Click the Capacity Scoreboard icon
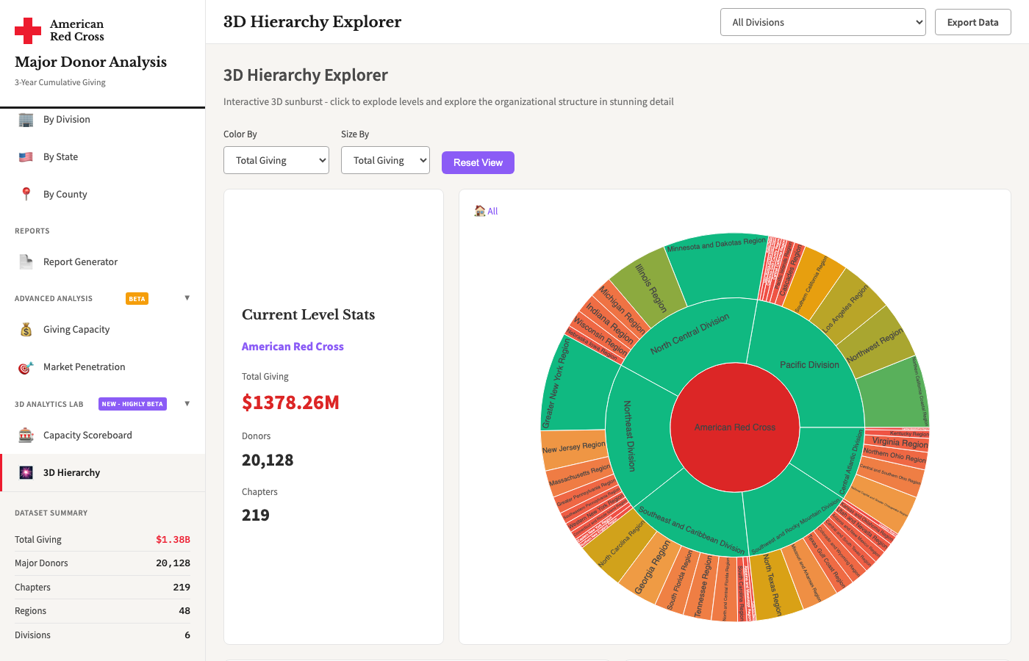The height and width of the screenshot is (661, 1029). pyautogui.click(x=26, y=436)
